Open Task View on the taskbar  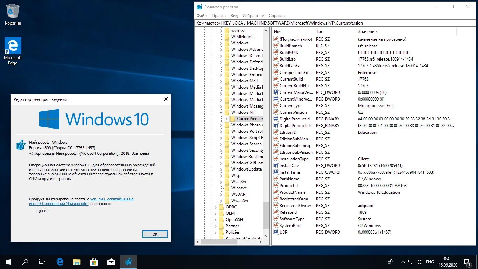tap(42, 262)
